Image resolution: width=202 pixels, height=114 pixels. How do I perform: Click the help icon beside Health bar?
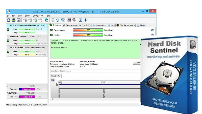[x=152, y=35]
